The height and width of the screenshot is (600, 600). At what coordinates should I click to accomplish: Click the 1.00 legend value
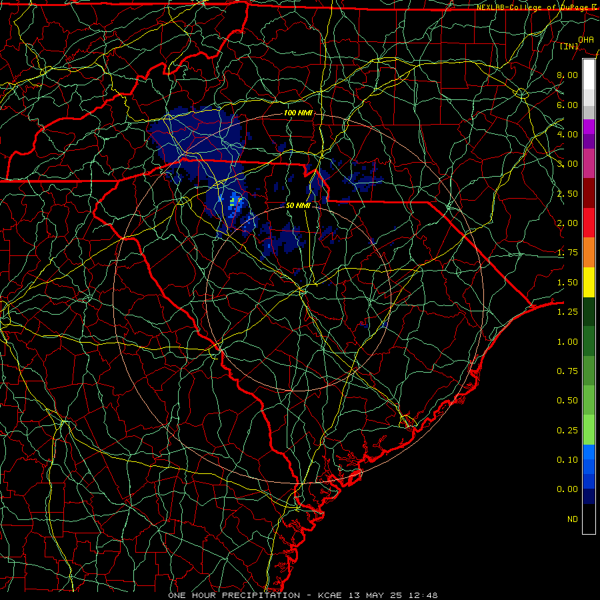point(567,342)
